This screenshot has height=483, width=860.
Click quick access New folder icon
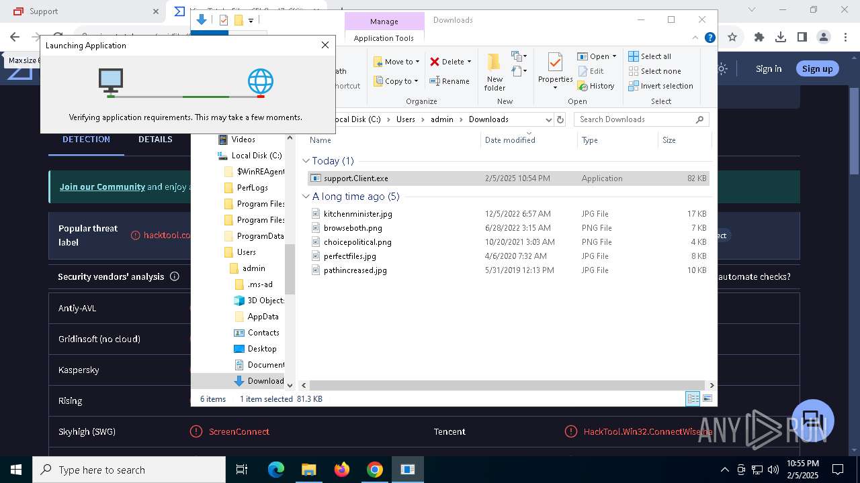pyautogui.click(x=239, y=20)
